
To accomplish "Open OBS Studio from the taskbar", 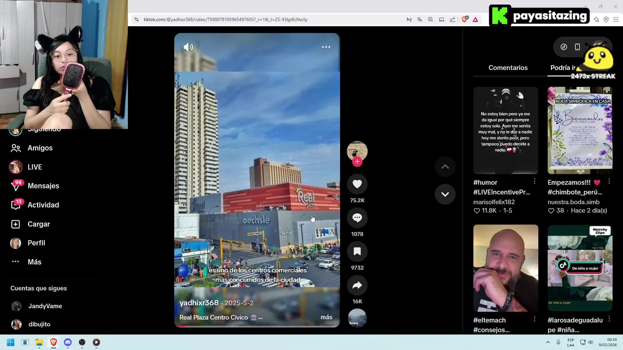I will click(82, 342).
